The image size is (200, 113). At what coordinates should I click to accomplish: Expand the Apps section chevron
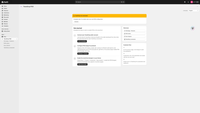[4, 34]
